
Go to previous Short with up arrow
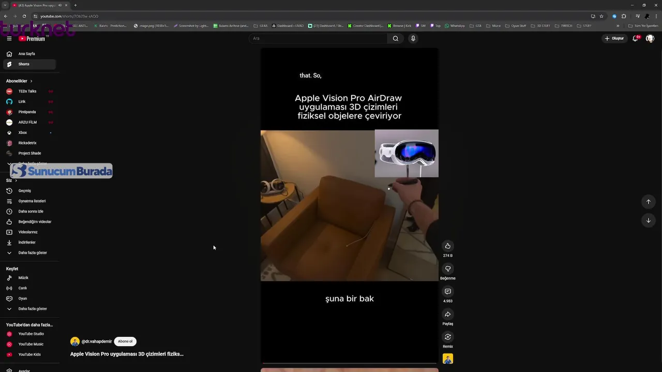coord(649,202)
